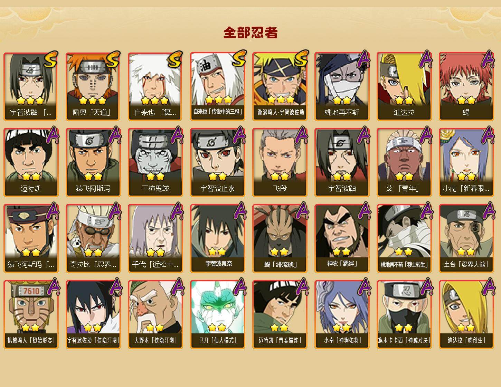Click the 艾「青年」 character card
The image size is (501, 387).
[x=404, y=162]
